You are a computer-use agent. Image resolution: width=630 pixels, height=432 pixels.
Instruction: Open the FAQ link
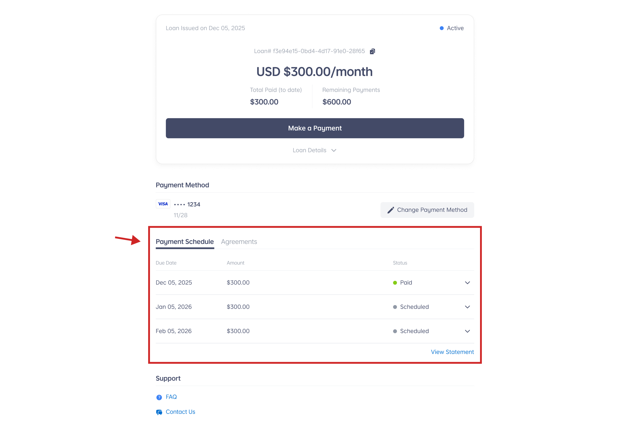(171, 397)
